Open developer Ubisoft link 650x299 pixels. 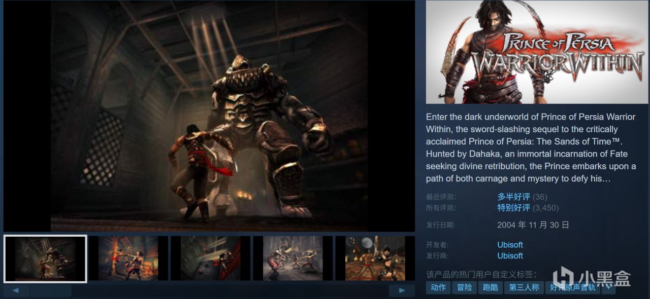[510, 245]
